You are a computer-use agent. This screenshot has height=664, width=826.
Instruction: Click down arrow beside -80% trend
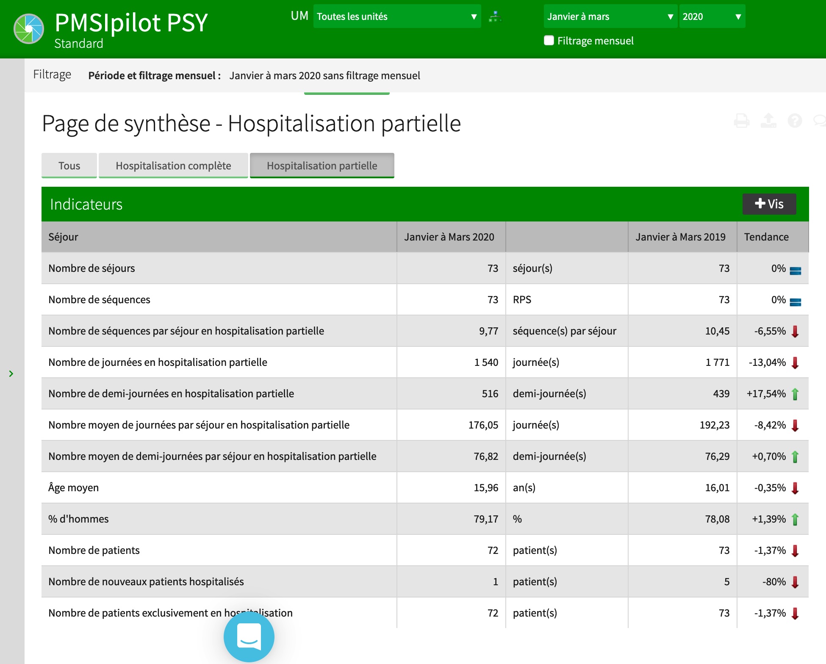coord(795,582)
